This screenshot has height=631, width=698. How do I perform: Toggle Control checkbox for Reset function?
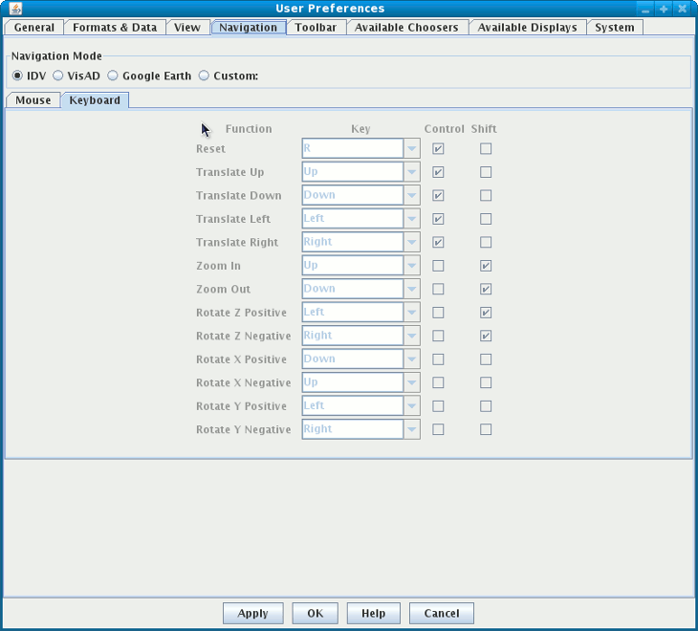[x=438, y=149]
